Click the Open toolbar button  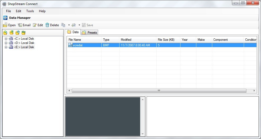[x=9, y=25]
